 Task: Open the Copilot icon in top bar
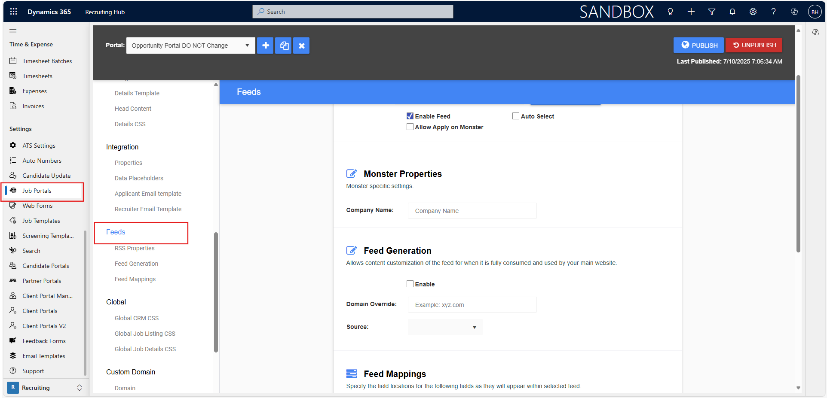tap(794, 12)
